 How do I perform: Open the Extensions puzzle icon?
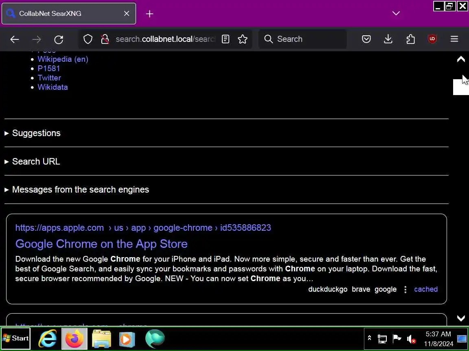pos(411,39)
